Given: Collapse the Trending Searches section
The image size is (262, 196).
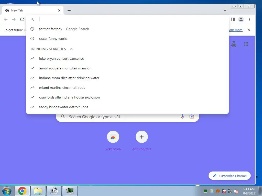Looking at the screenshot, I should (x=71, y=49).
